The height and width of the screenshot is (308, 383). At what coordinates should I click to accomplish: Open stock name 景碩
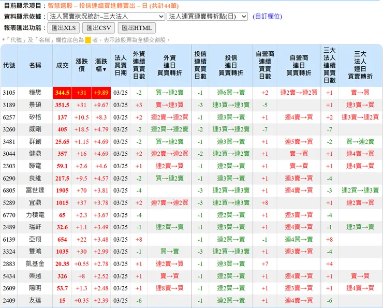(x=35, y=105)
